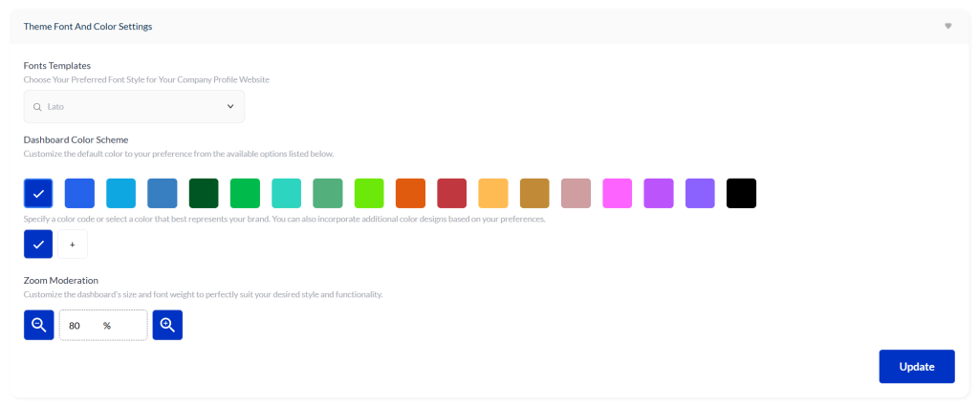Choose the sky blue color swatch
The height and width of the screenshot is (405, 979).
(x=120, y=193)
